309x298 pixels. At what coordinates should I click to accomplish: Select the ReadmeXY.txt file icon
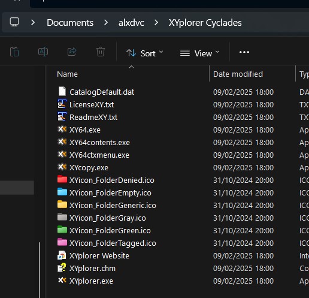pos(62,117)
